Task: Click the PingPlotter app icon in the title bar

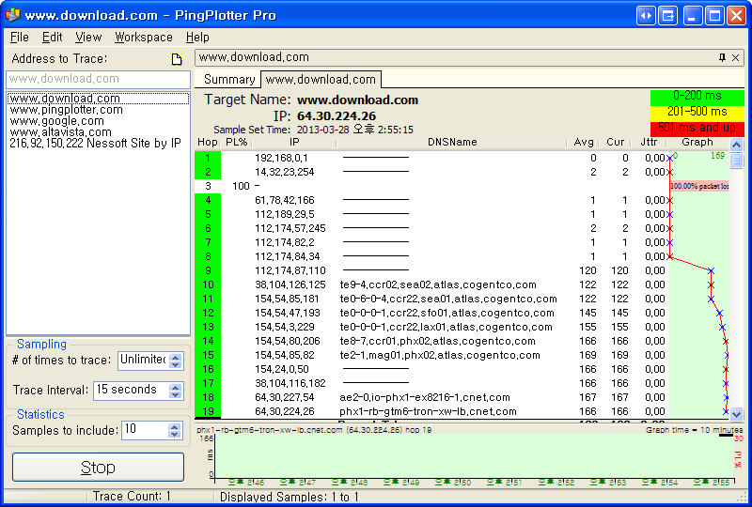Action: [12, 15]
